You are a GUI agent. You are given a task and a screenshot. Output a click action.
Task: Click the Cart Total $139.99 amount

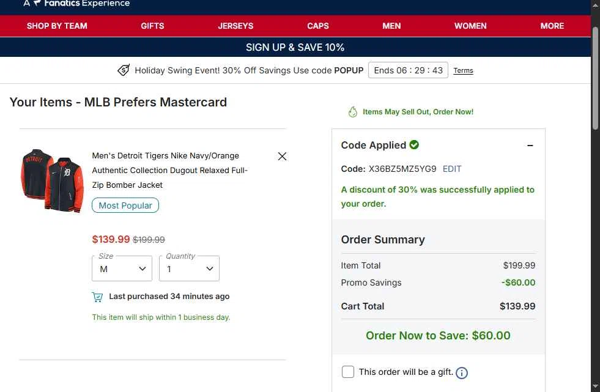[517, 306]
